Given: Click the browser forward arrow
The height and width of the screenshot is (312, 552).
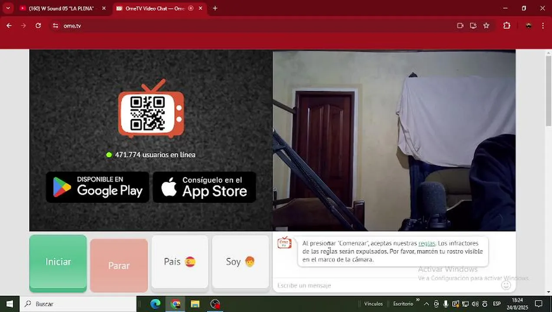Looking at the screenshot, I should (x=23, y=26).
